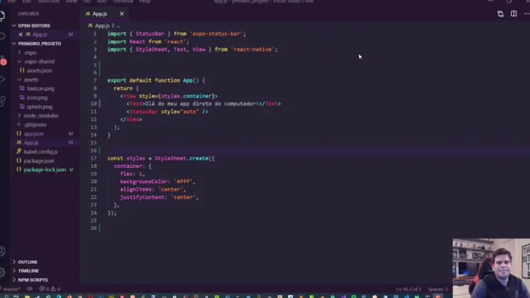Open the Help menu
530x298 pixels.
coord(145,1)
